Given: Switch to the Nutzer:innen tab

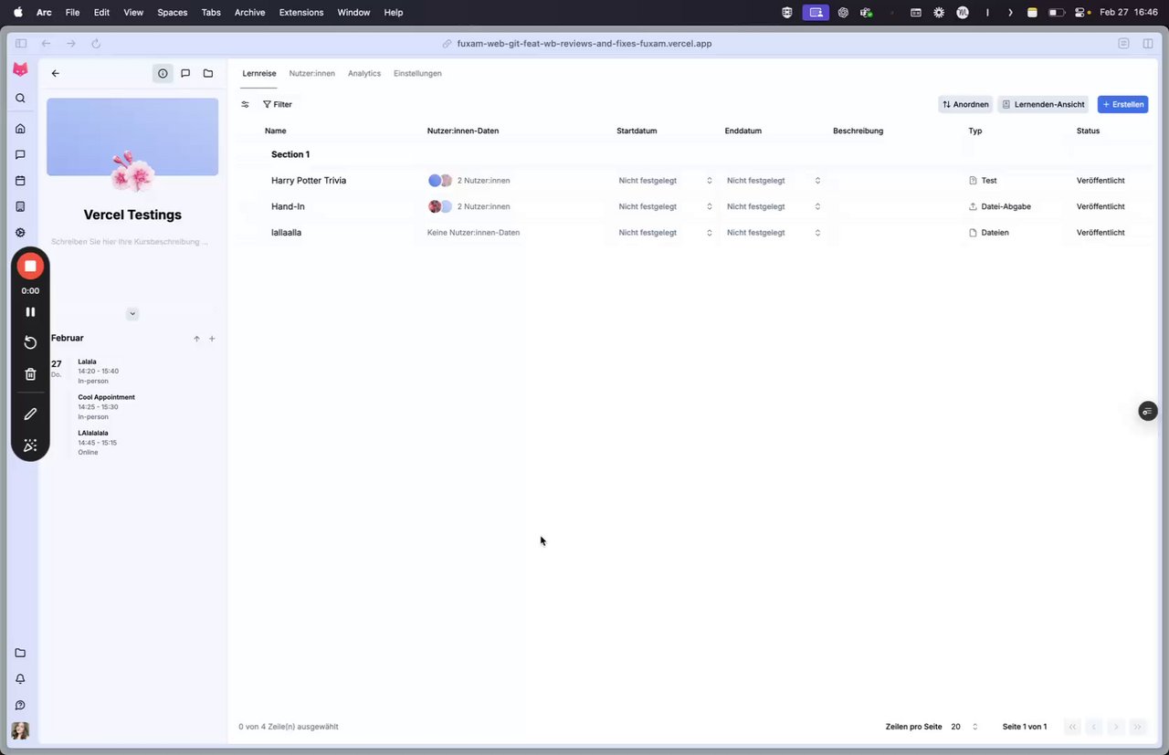Looking at the screenshot, I should (x=312, y=73).
